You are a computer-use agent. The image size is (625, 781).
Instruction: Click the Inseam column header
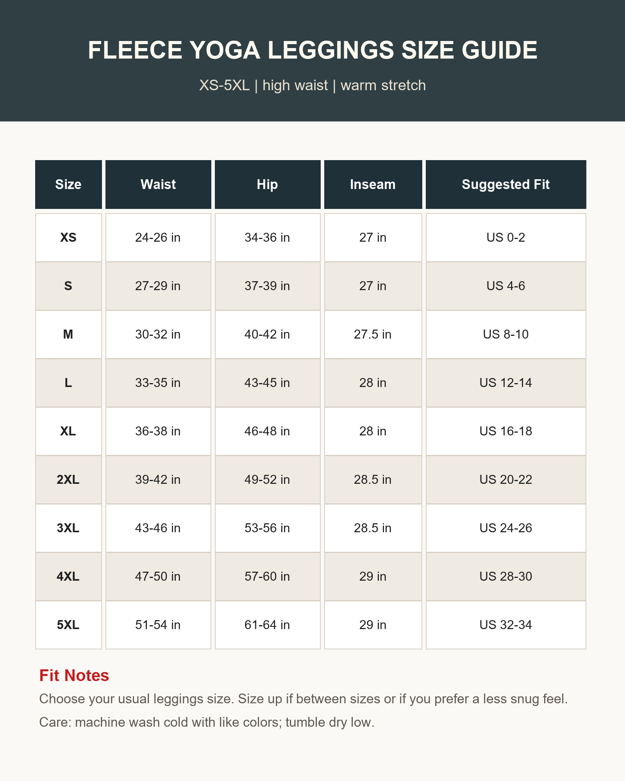click(373, 184)
